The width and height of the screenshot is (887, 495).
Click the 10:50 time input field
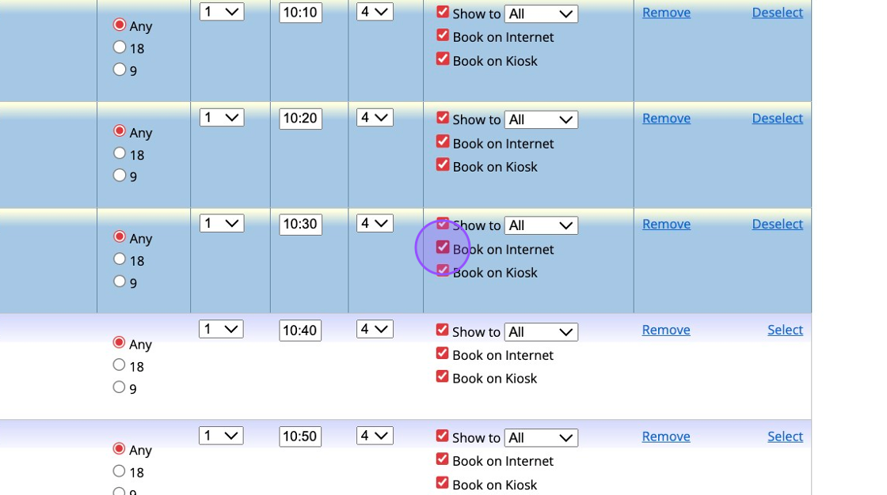[300, 436]
